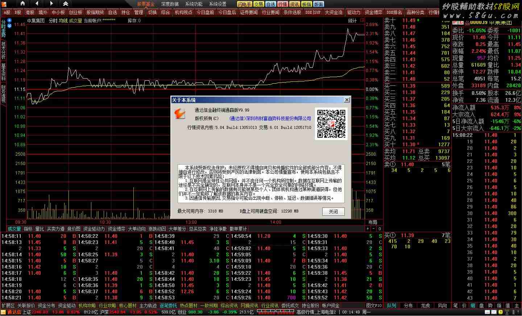This screenshot has width=522, height=316.
Task: Open the 系统功能 menu
Action: tap(194, 4)
